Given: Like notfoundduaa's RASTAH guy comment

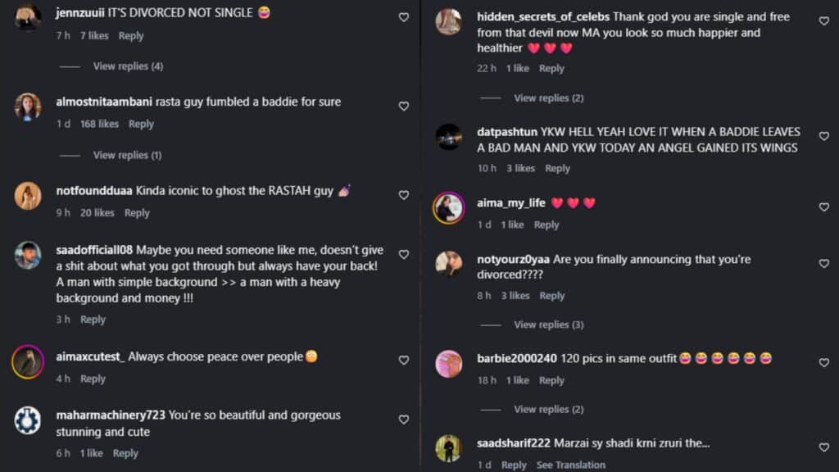Looking at the screenshot, I should click(x=404, y=195).
